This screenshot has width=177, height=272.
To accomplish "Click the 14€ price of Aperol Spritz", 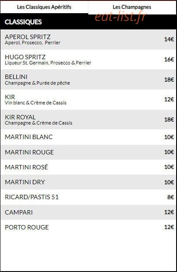I will coord(169,39).
